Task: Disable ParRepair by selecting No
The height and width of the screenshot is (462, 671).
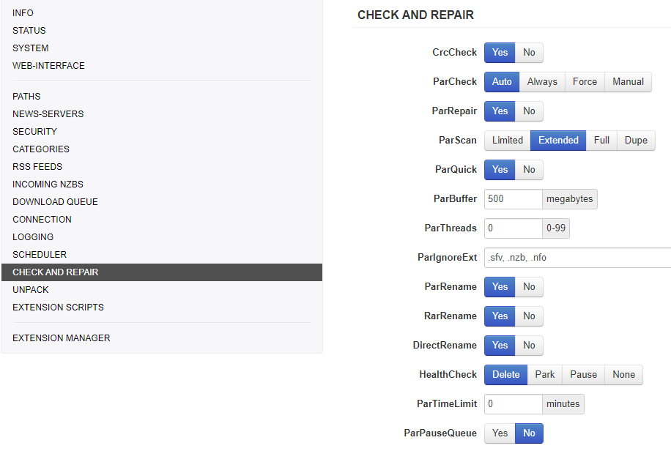Action: click(529, 111)
